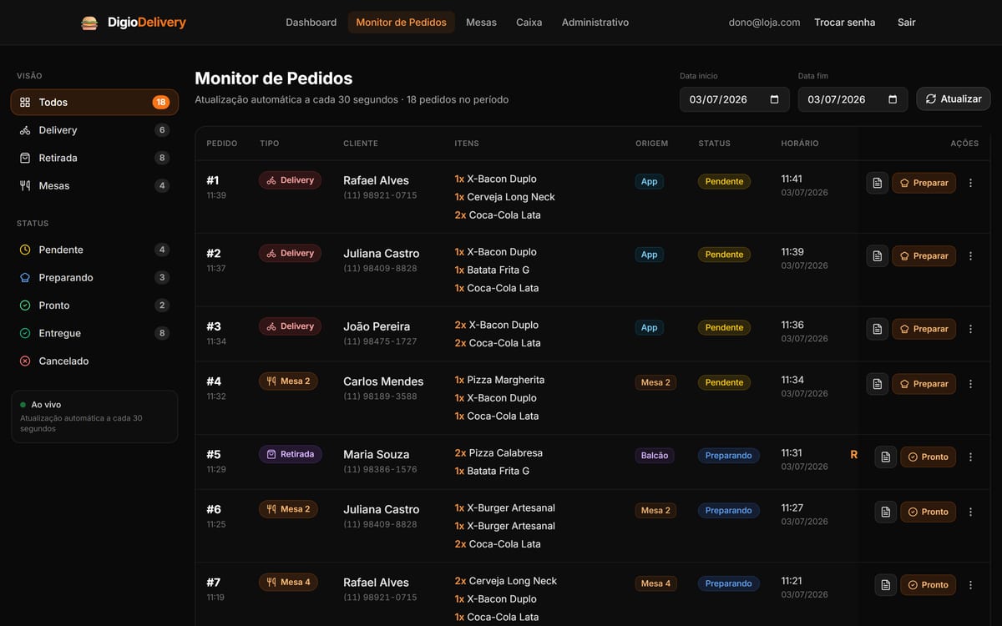Click the Delivery type badge on order #1

click(x=290, y=180)
